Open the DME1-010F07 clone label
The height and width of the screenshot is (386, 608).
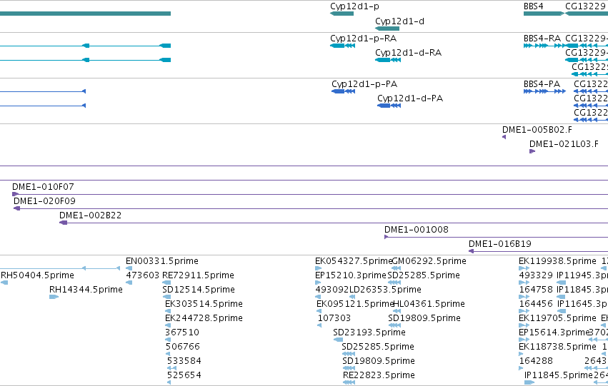pyautogui.click(x=43, y=187)
